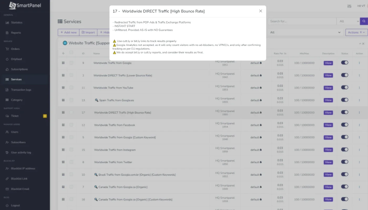Click the SmartPanel logo
368x210 pixels.
[25, 6]
